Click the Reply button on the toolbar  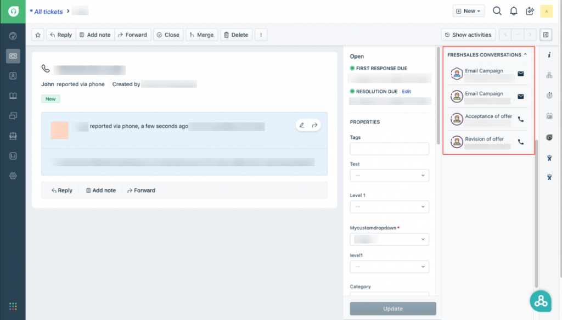tap(60, 35)
